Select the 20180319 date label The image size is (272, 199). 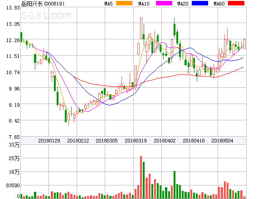click(136, 141)
